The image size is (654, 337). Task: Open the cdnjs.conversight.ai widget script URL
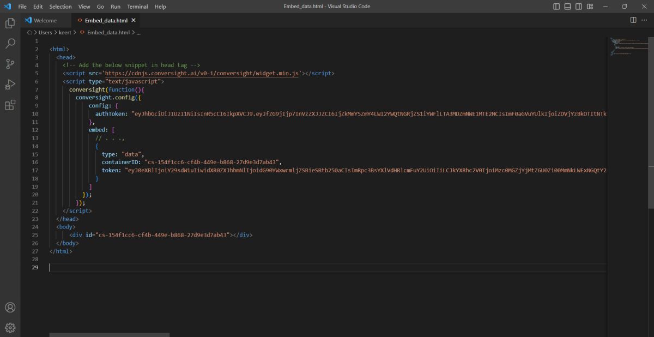[202, 73]
